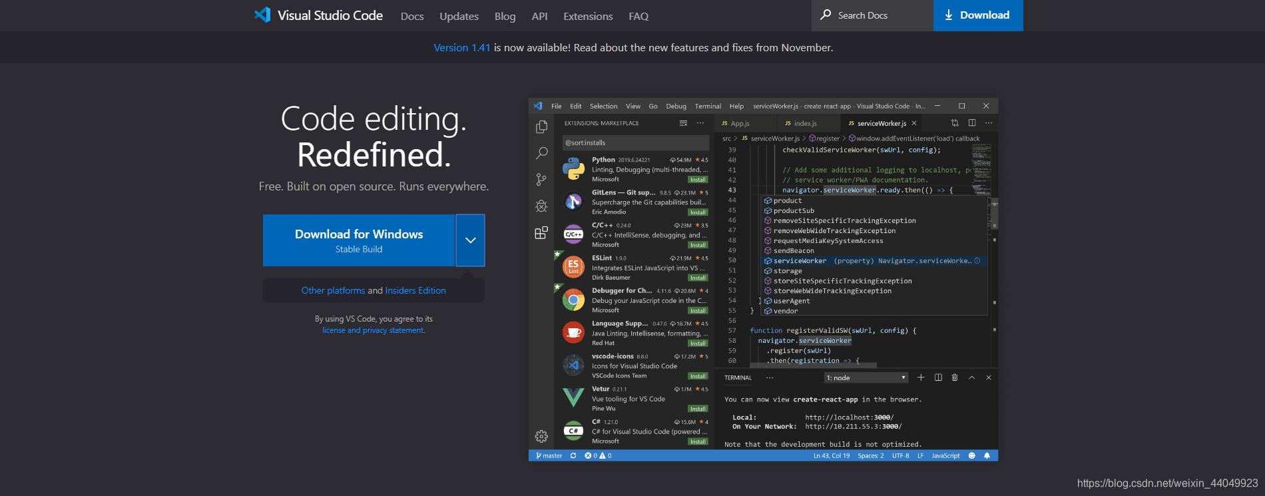Click the C/C++ extension icon
The height and width of the screenshot is (496, 1265).
tap(573, 234)
